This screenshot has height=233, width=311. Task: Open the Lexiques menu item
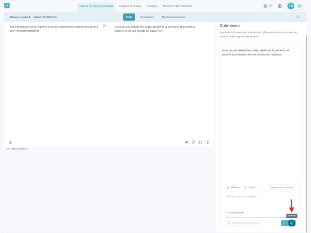click(152, 6)
